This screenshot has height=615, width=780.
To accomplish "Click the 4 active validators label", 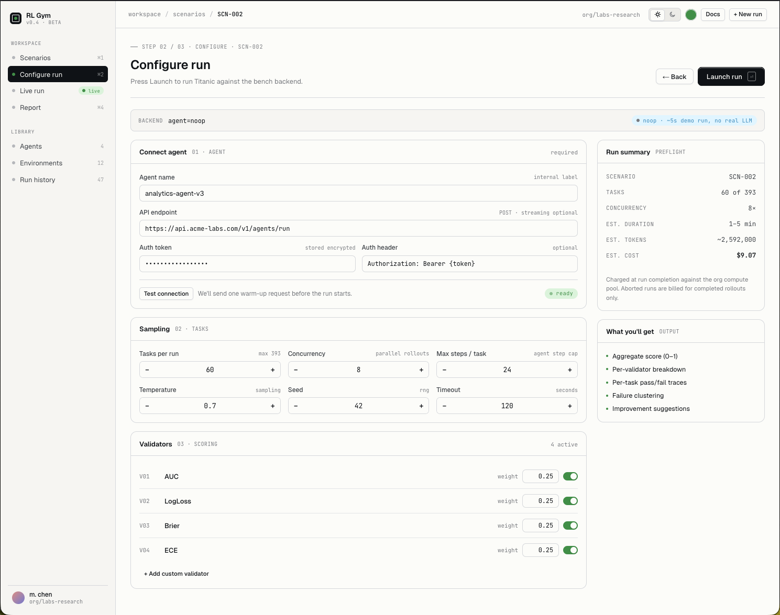I will tap(564, 444).
